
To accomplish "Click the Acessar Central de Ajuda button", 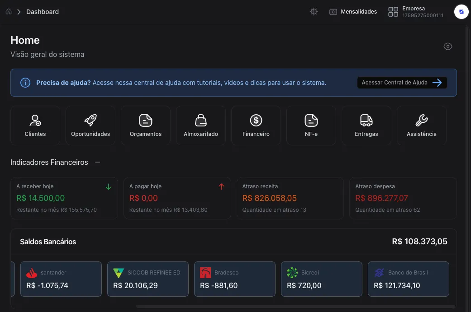I will pos(402,83).
